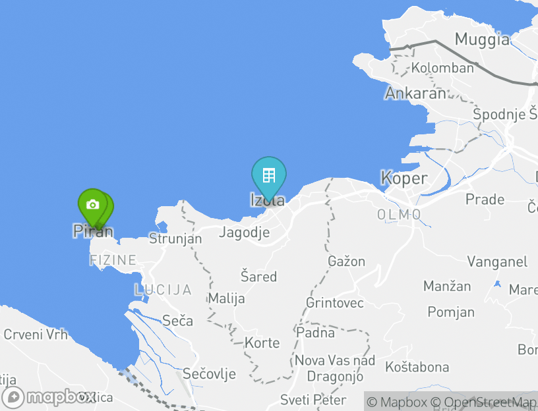Click the Muggia town label

pos(482,40)
